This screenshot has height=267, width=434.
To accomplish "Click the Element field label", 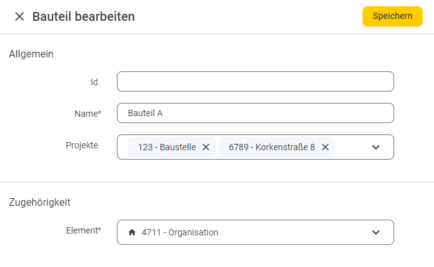I will click(83, 230).
